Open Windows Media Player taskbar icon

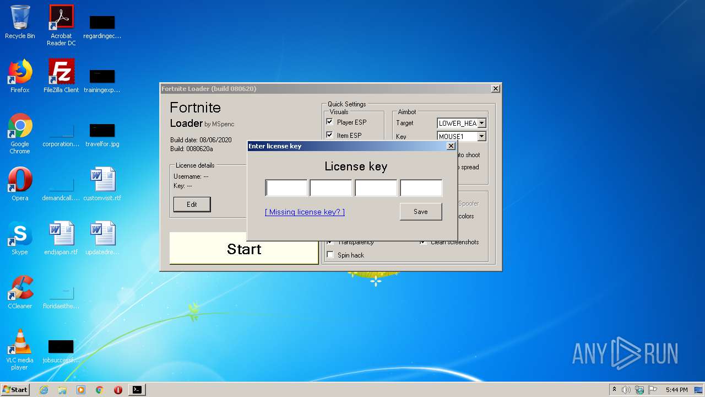[x=81, y=390]
